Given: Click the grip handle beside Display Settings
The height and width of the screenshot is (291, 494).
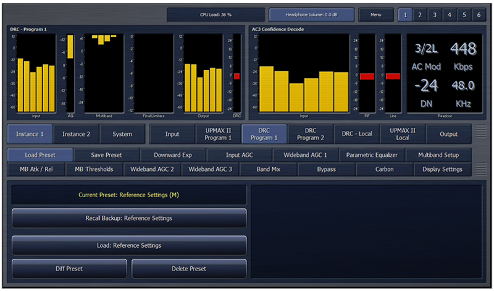Looking at the screenshot, I should [481, 169].
